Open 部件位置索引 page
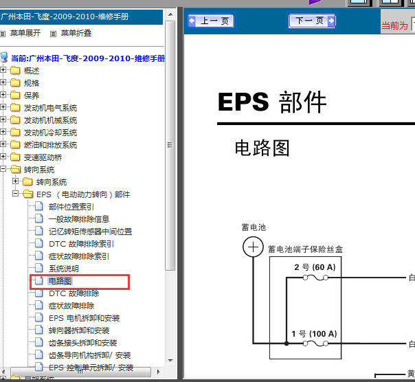The image size is (415, 382). click(71, 207)
